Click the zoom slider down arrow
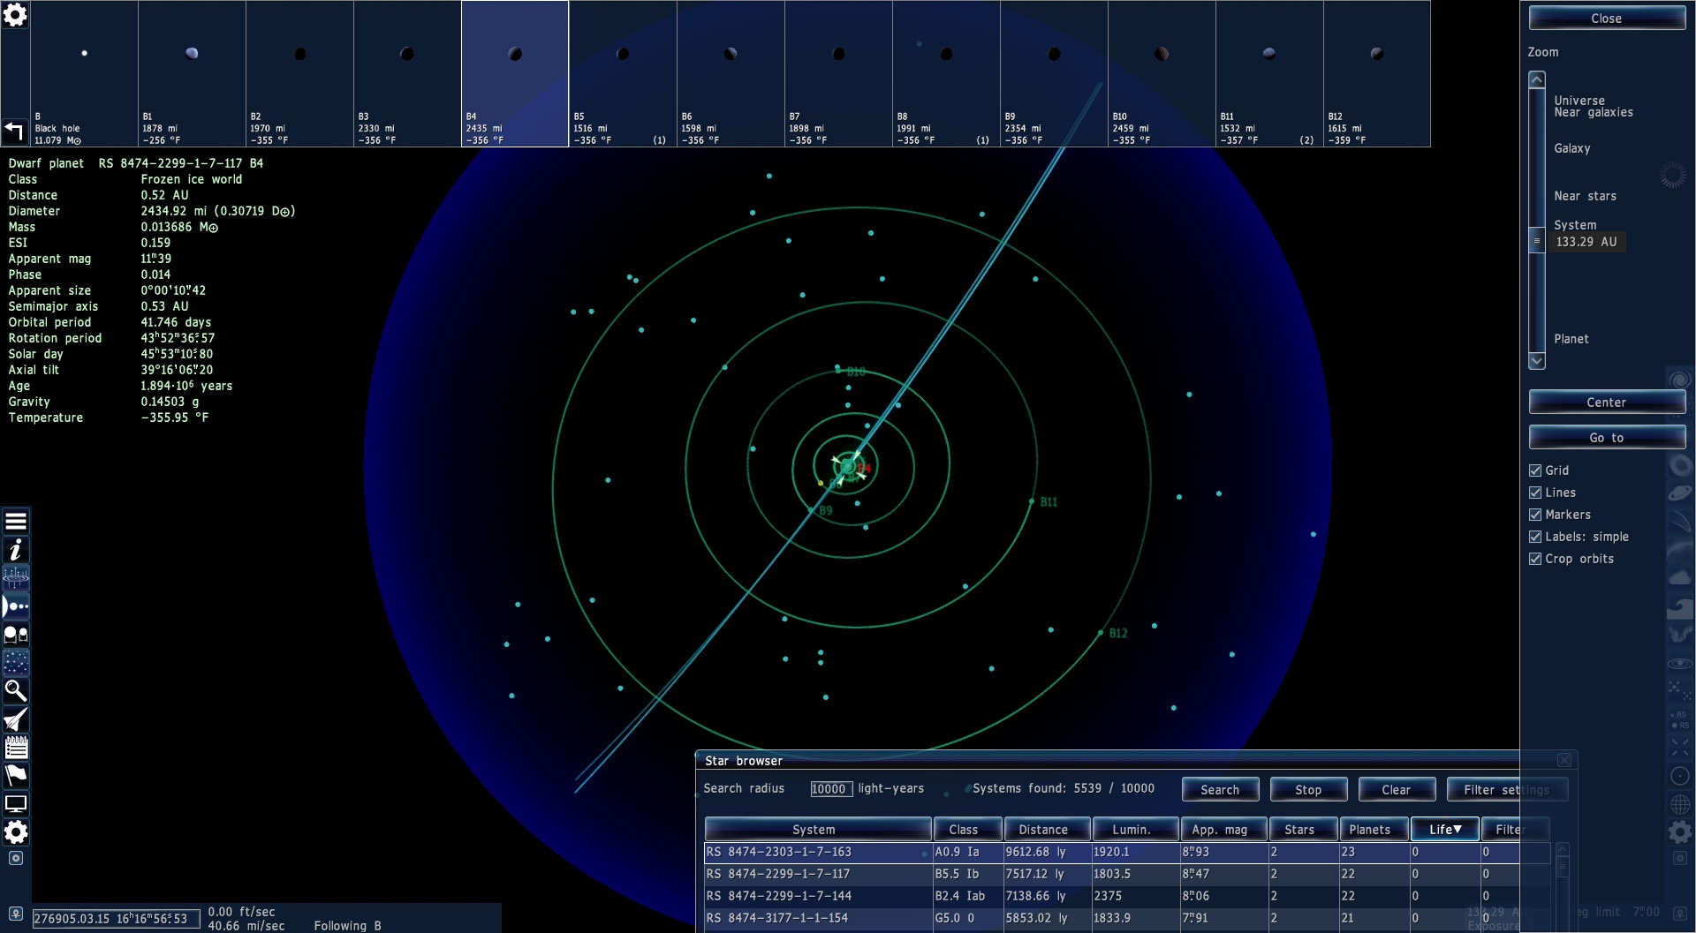1696x933 pixels. (1537, 361)
